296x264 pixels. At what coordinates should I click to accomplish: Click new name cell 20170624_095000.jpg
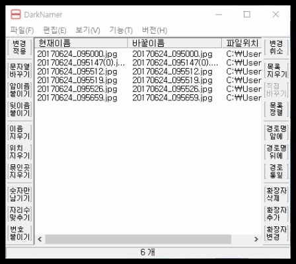pos(172,54)
